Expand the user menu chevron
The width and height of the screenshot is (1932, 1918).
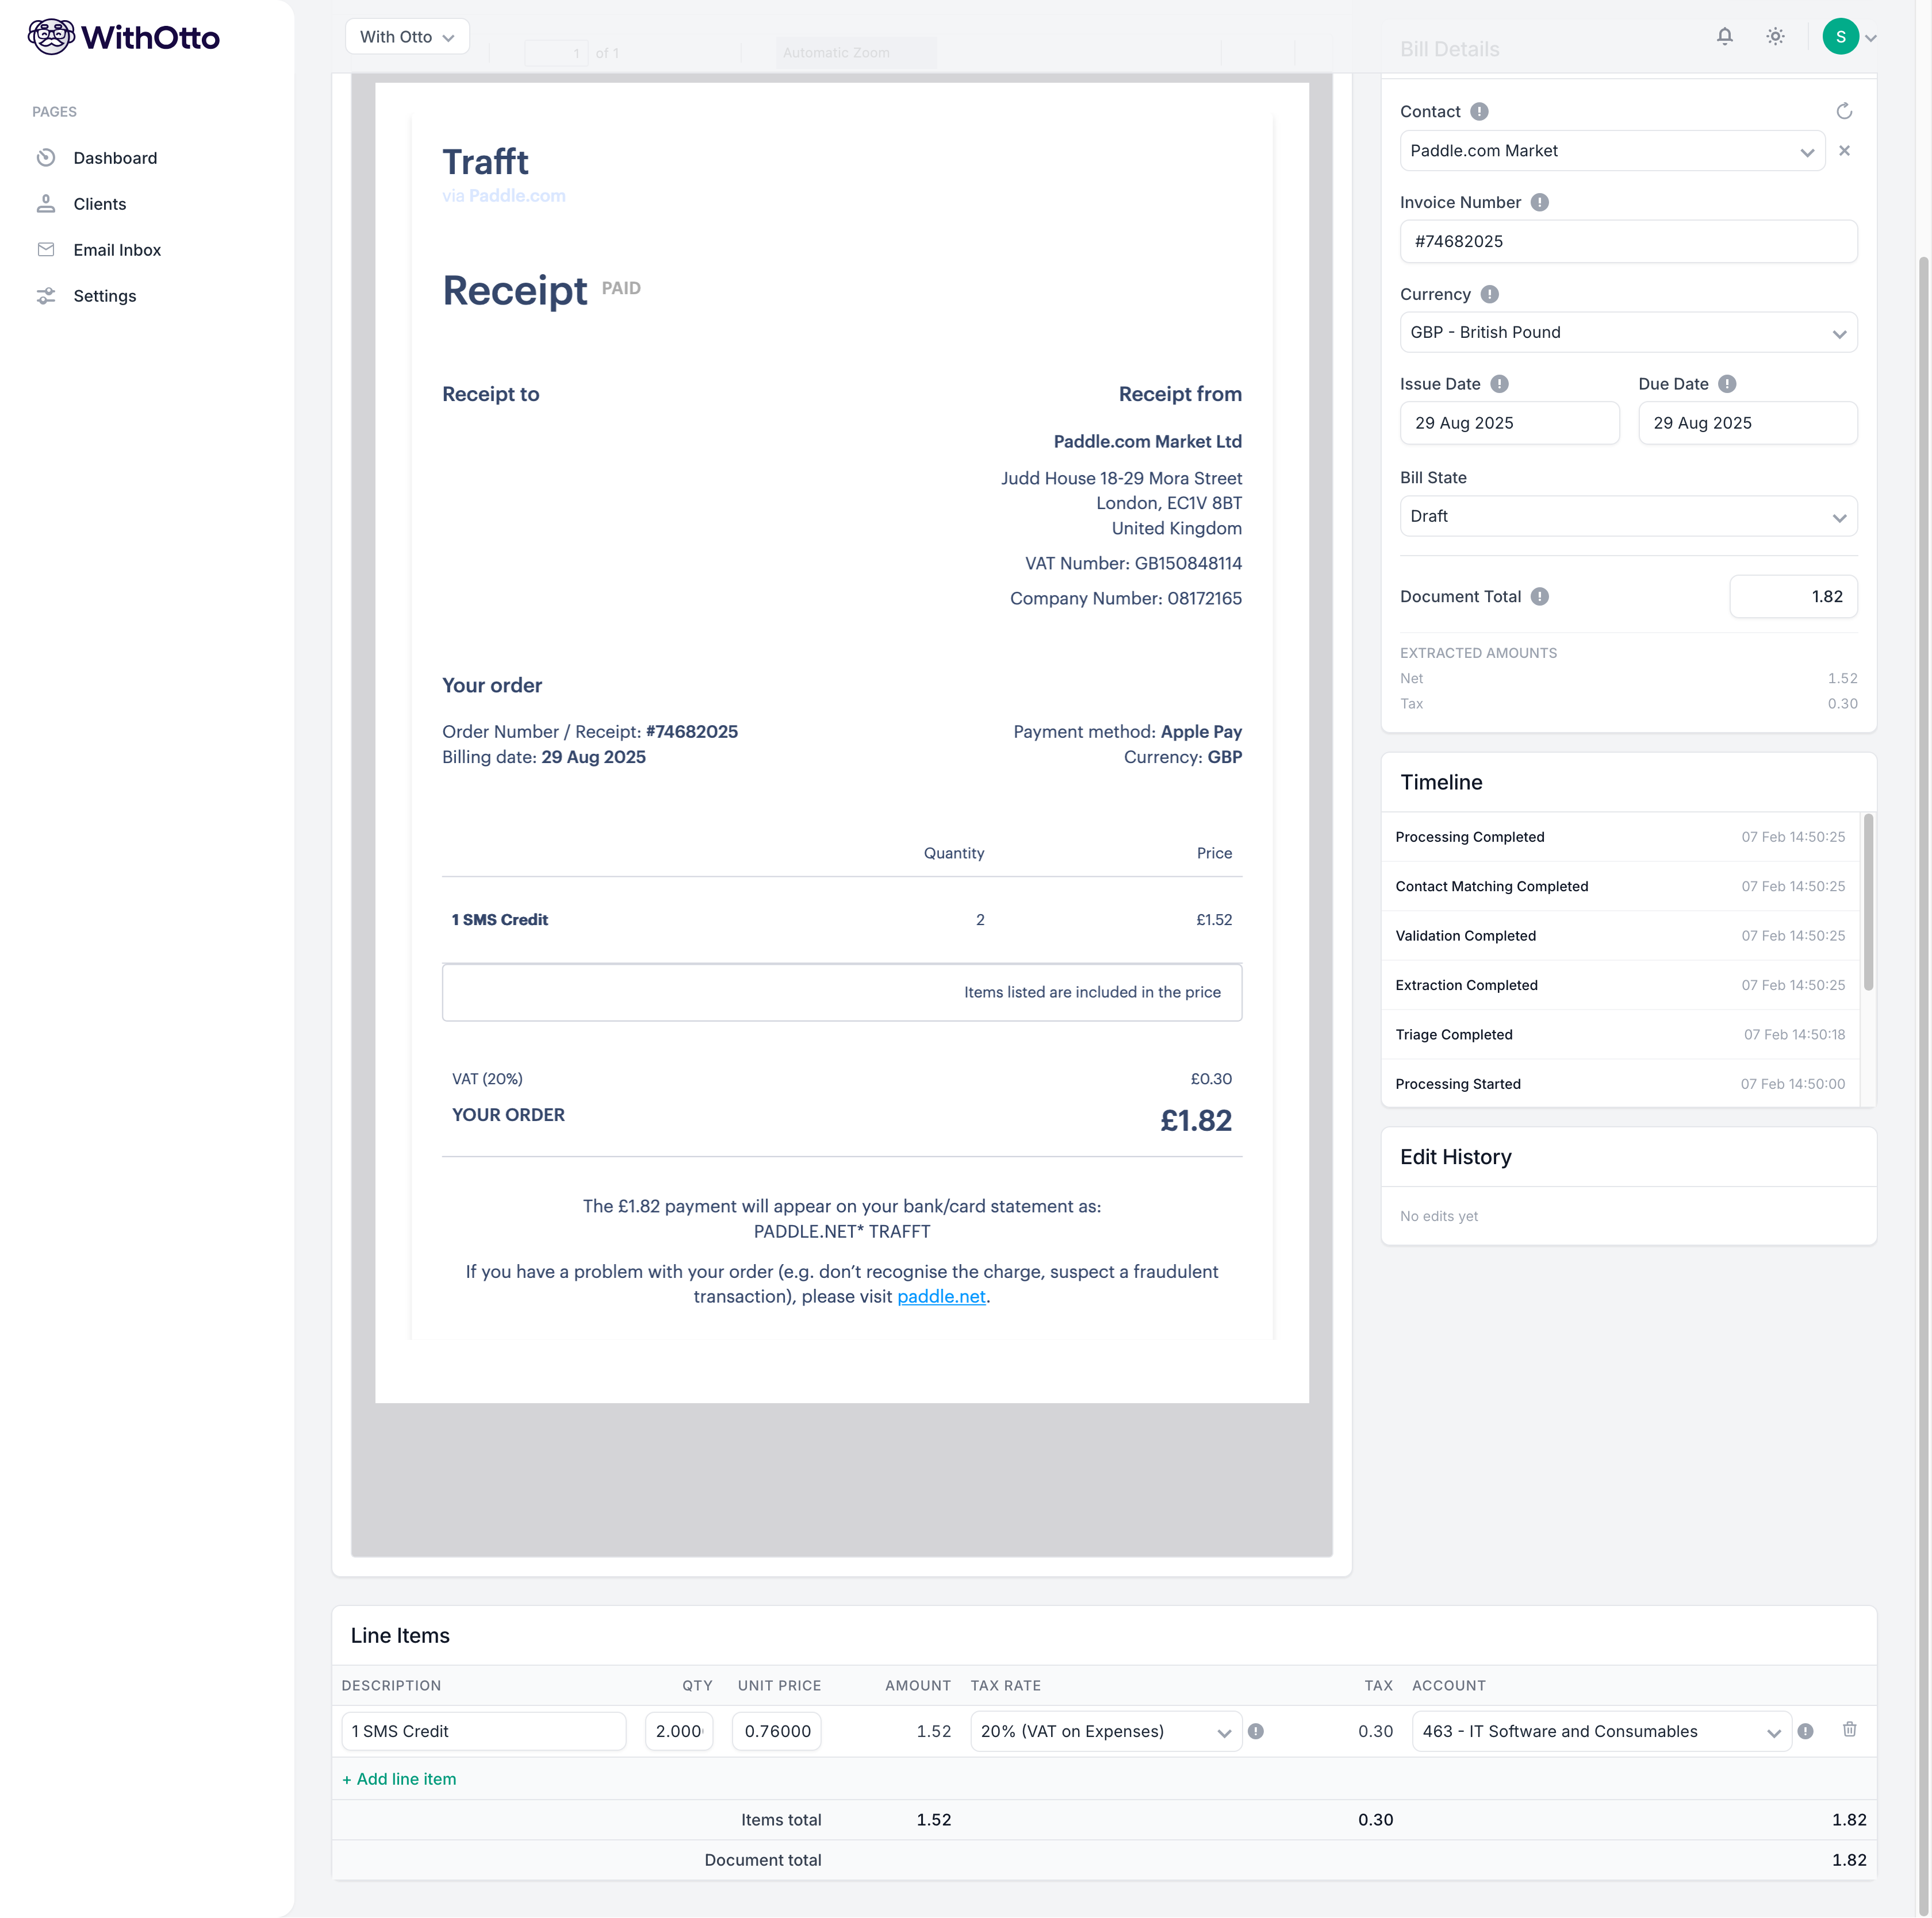click(1871, 38)
